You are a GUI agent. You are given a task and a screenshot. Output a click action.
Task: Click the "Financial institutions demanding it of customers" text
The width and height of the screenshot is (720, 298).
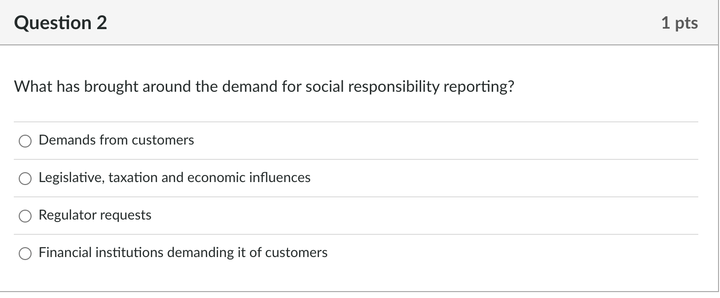click(x=183, y=253)
